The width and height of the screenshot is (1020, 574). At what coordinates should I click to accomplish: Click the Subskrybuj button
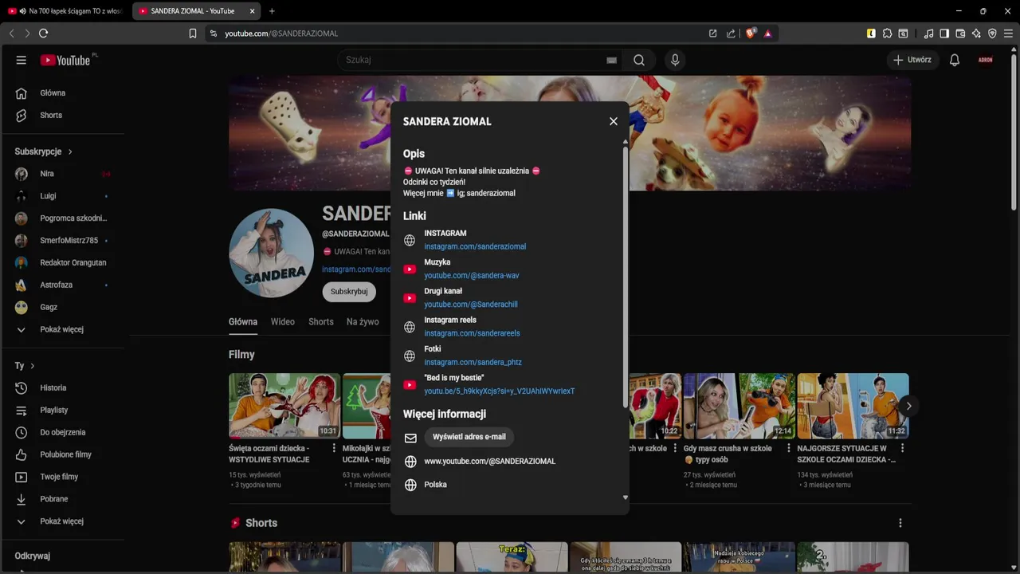coord(349,292)
